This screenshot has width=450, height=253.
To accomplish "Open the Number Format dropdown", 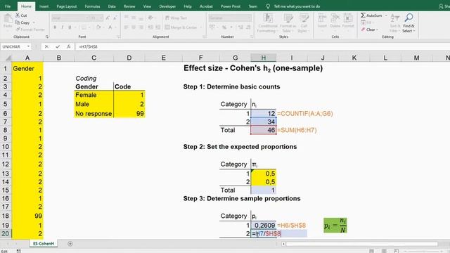I will [249, 18].
